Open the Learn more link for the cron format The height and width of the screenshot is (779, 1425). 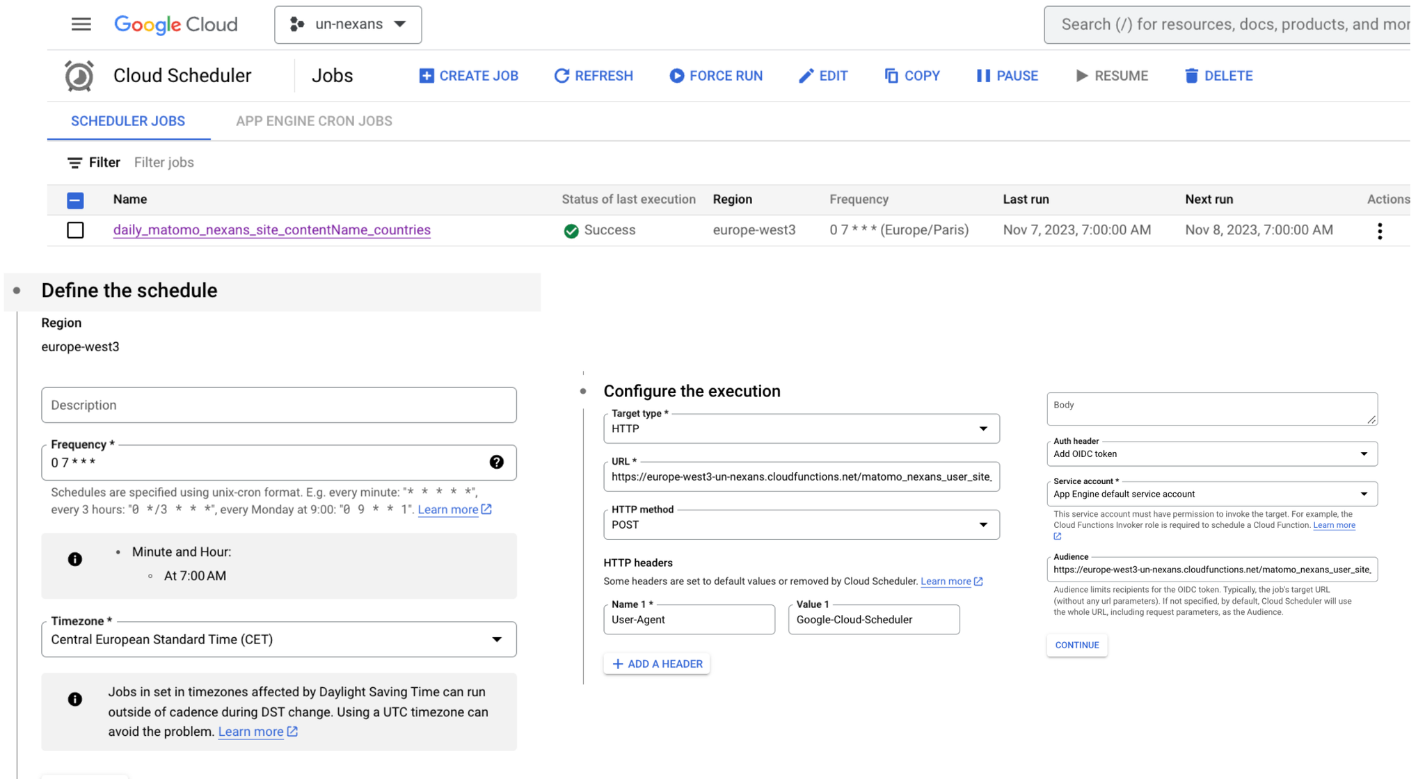(448, 510)
